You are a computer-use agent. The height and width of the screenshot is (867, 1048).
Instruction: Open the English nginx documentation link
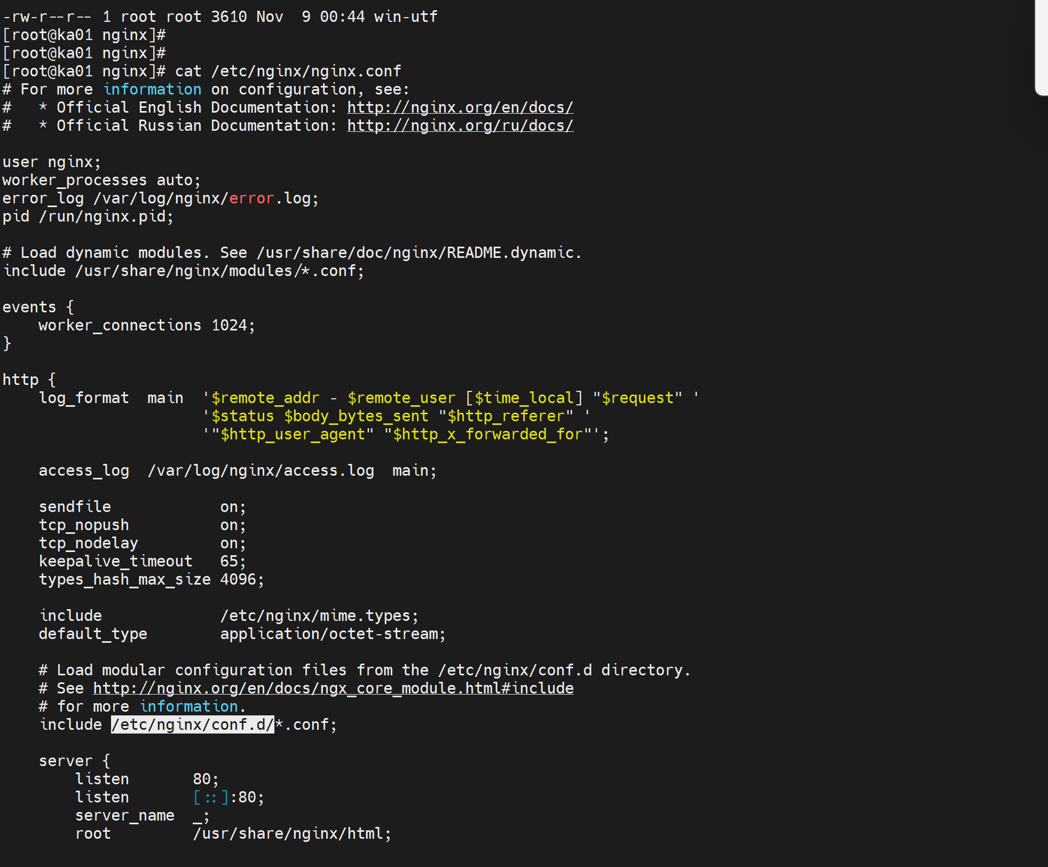coord(460,107)
